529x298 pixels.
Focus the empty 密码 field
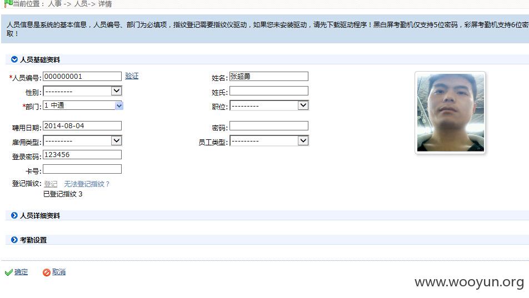[269, 126]
